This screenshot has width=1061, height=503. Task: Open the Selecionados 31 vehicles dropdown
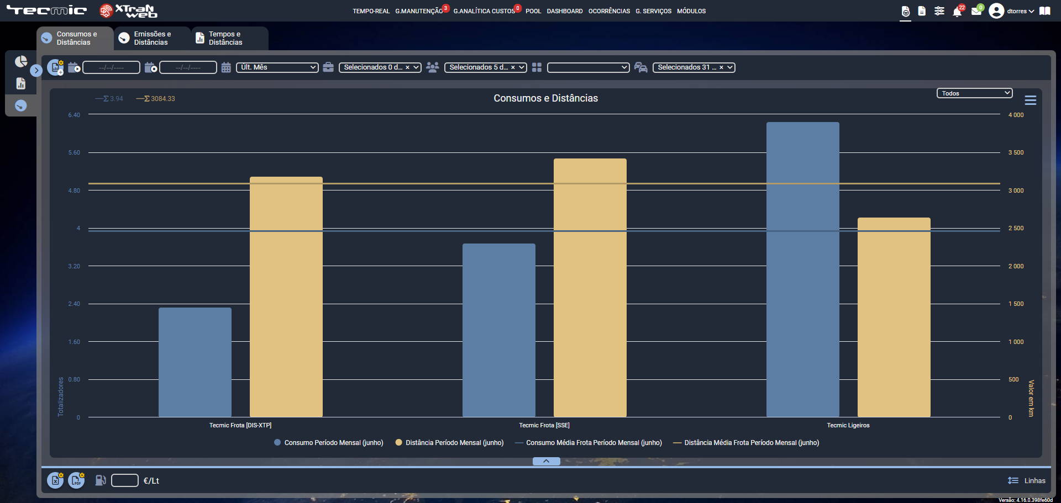point(694,67)
